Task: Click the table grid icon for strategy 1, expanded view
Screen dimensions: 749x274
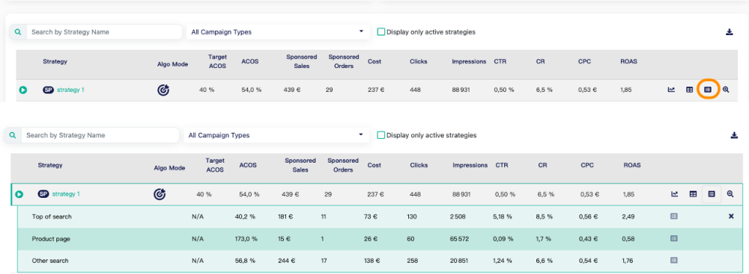Action: coord(693,194)
